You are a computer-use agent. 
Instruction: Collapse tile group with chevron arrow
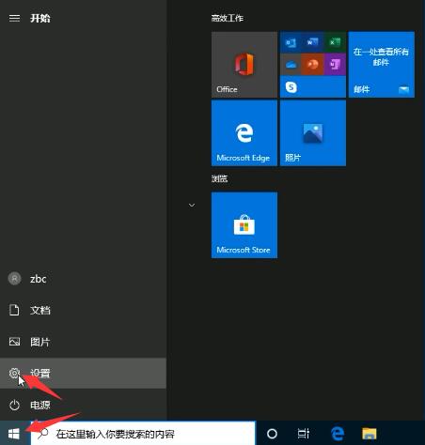[192, 206]
